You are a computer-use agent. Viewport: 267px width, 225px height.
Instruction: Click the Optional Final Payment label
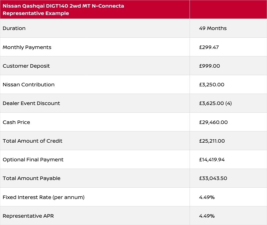(x=33, y=160)
